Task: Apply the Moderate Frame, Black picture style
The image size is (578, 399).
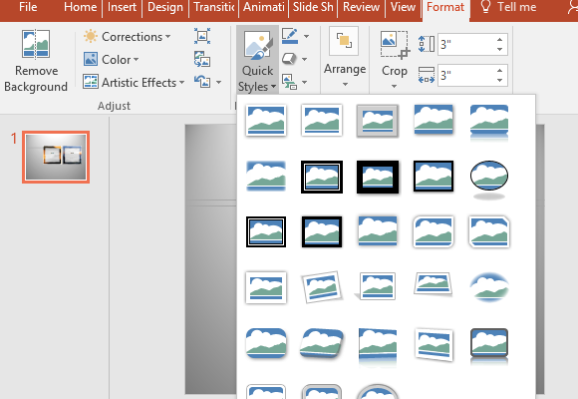Action: (x=322, y=231)
